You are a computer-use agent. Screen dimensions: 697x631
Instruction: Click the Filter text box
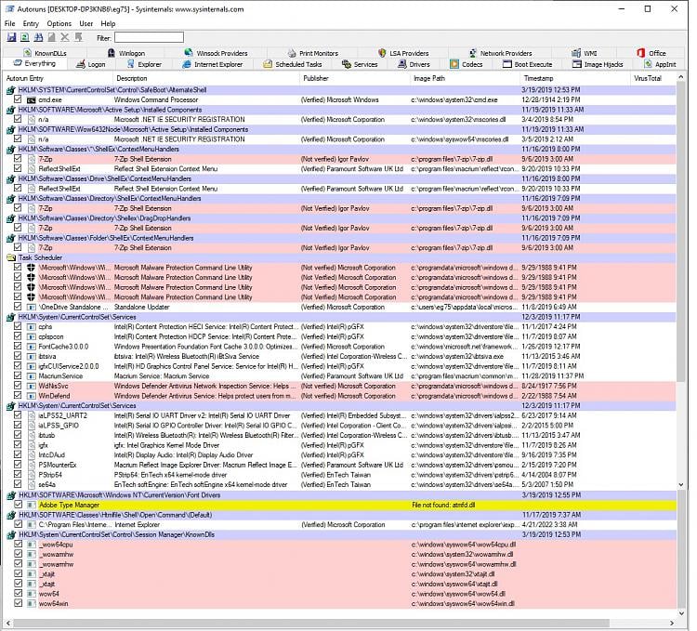coord(149,38)
